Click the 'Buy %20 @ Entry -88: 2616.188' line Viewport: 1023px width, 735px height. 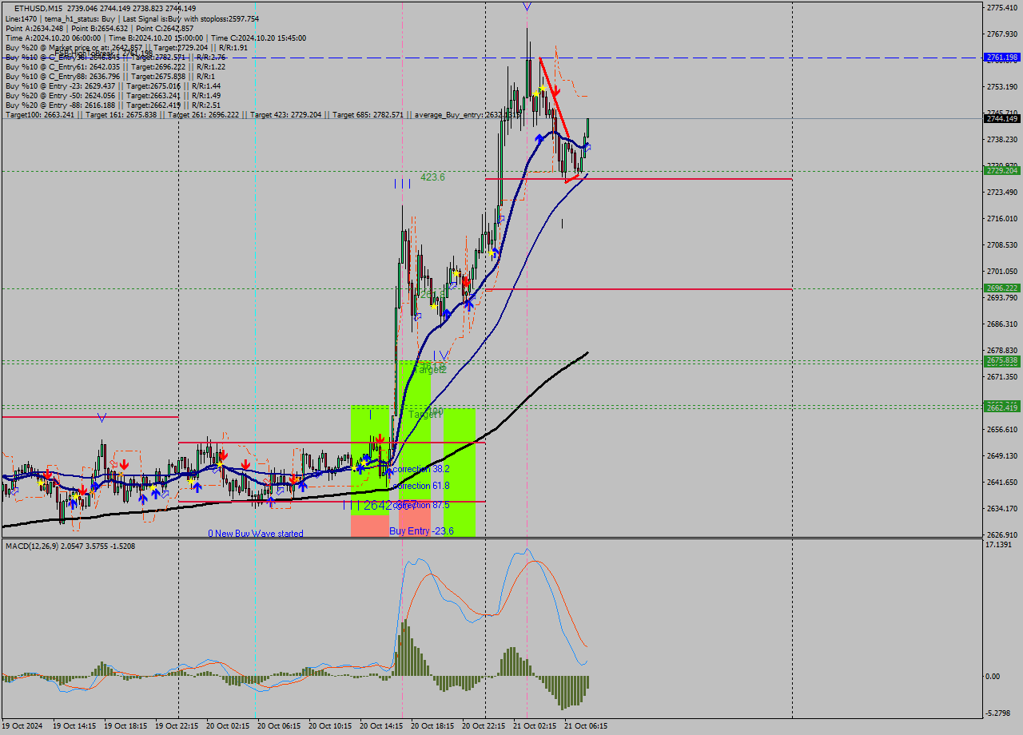click(x=113, y=105)
